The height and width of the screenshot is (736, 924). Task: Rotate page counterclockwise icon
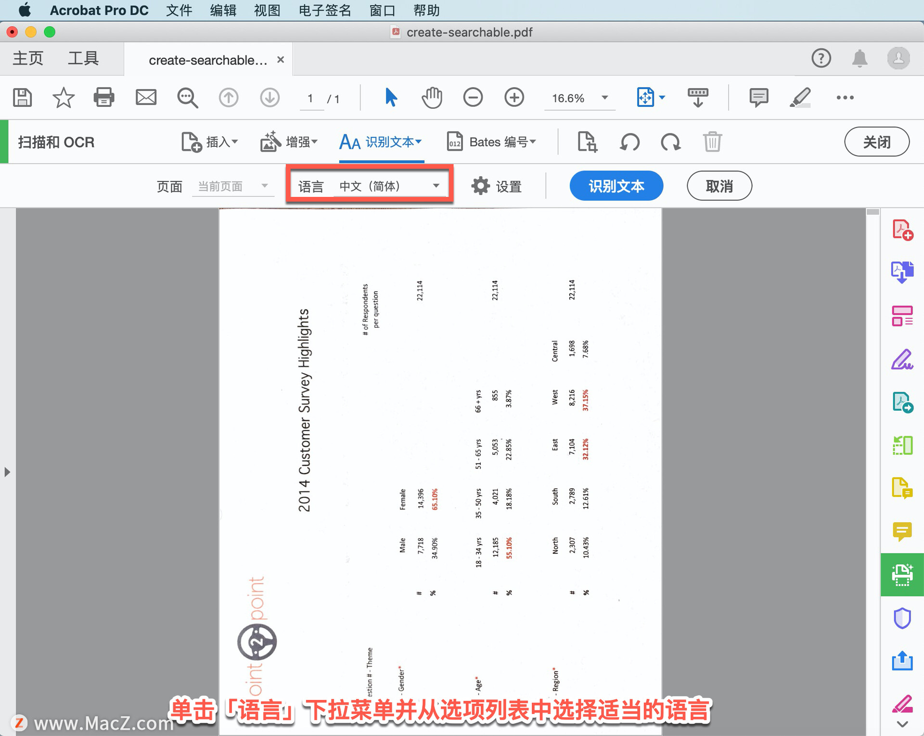click(629, 142)
